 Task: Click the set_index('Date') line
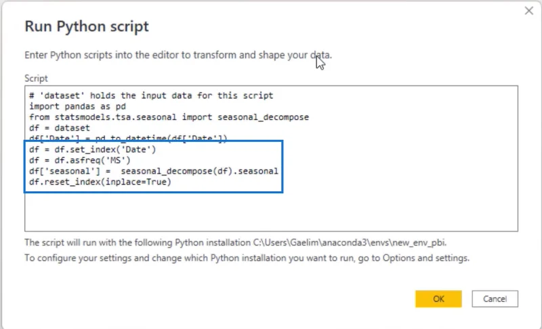(x=92, y=149)
